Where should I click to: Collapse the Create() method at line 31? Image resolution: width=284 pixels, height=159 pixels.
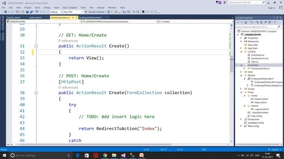36,46
